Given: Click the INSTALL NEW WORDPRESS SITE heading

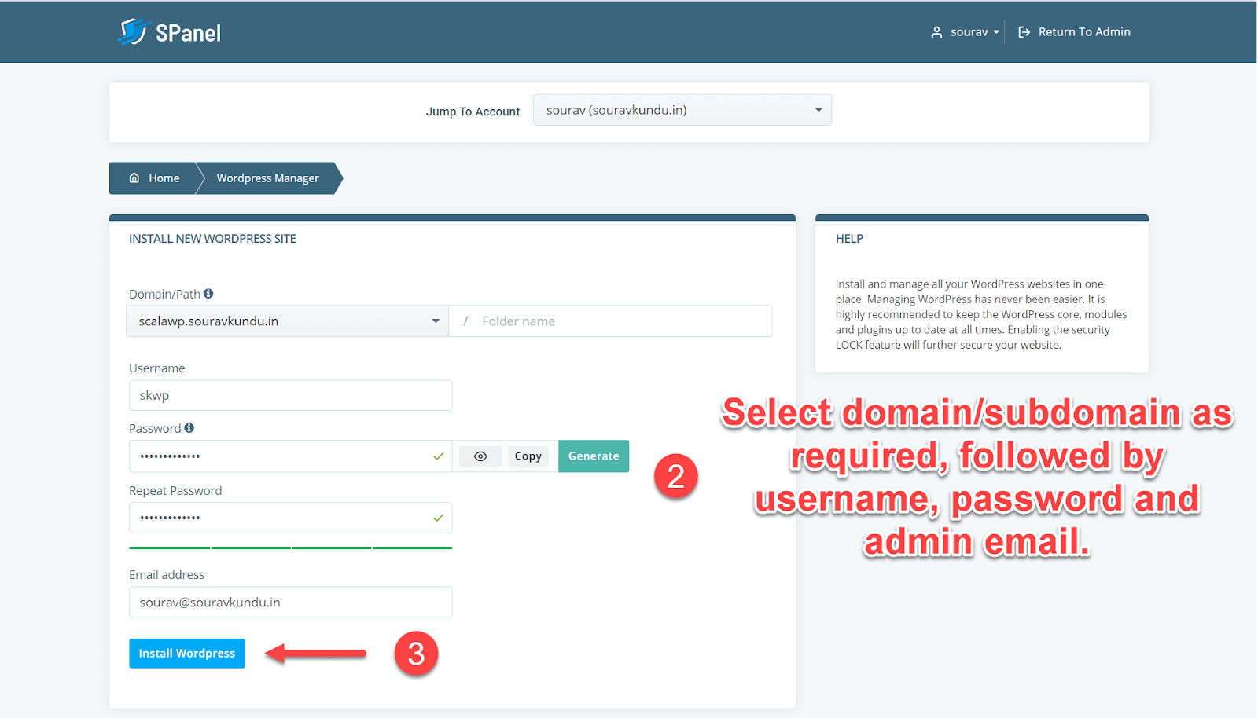Looking at the screenshot, I should (212, 239).
